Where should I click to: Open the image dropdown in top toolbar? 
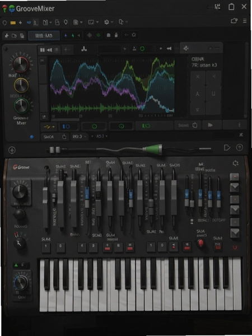[94, 22]
